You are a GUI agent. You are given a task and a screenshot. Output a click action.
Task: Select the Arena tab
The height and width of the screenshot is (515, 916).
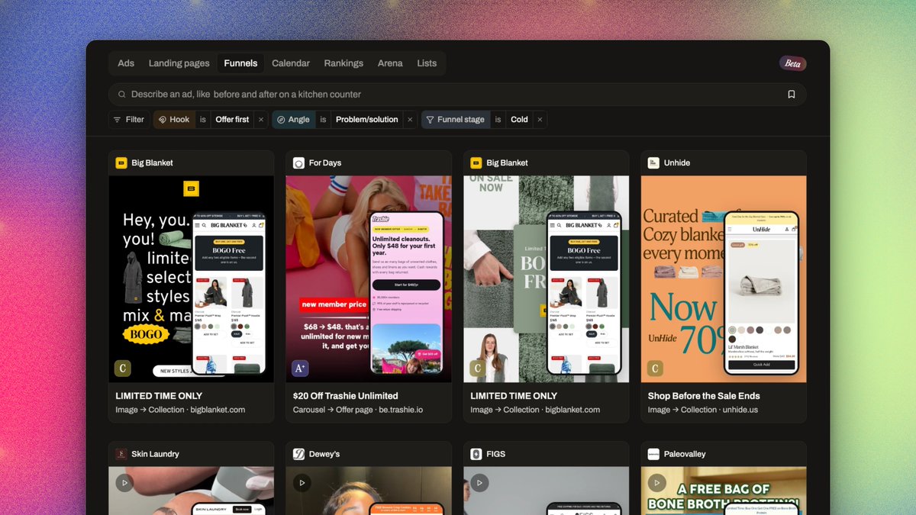[390, 63]
